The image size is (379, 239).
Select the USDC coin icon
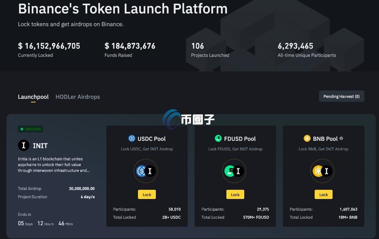pos(131,138)
